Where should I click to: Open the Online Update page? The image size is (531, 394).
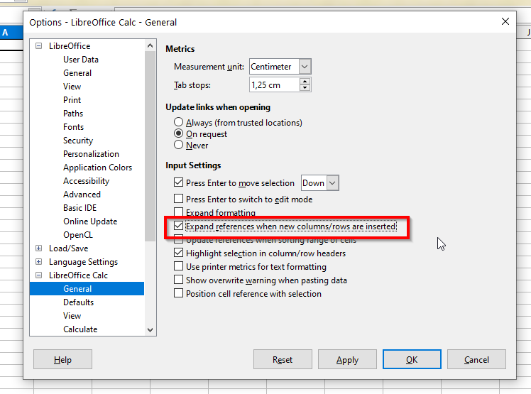(x=90, y=221)
